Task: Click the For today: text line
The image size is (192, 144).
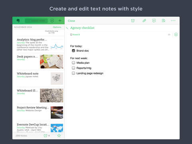Action: pos(76,46)
